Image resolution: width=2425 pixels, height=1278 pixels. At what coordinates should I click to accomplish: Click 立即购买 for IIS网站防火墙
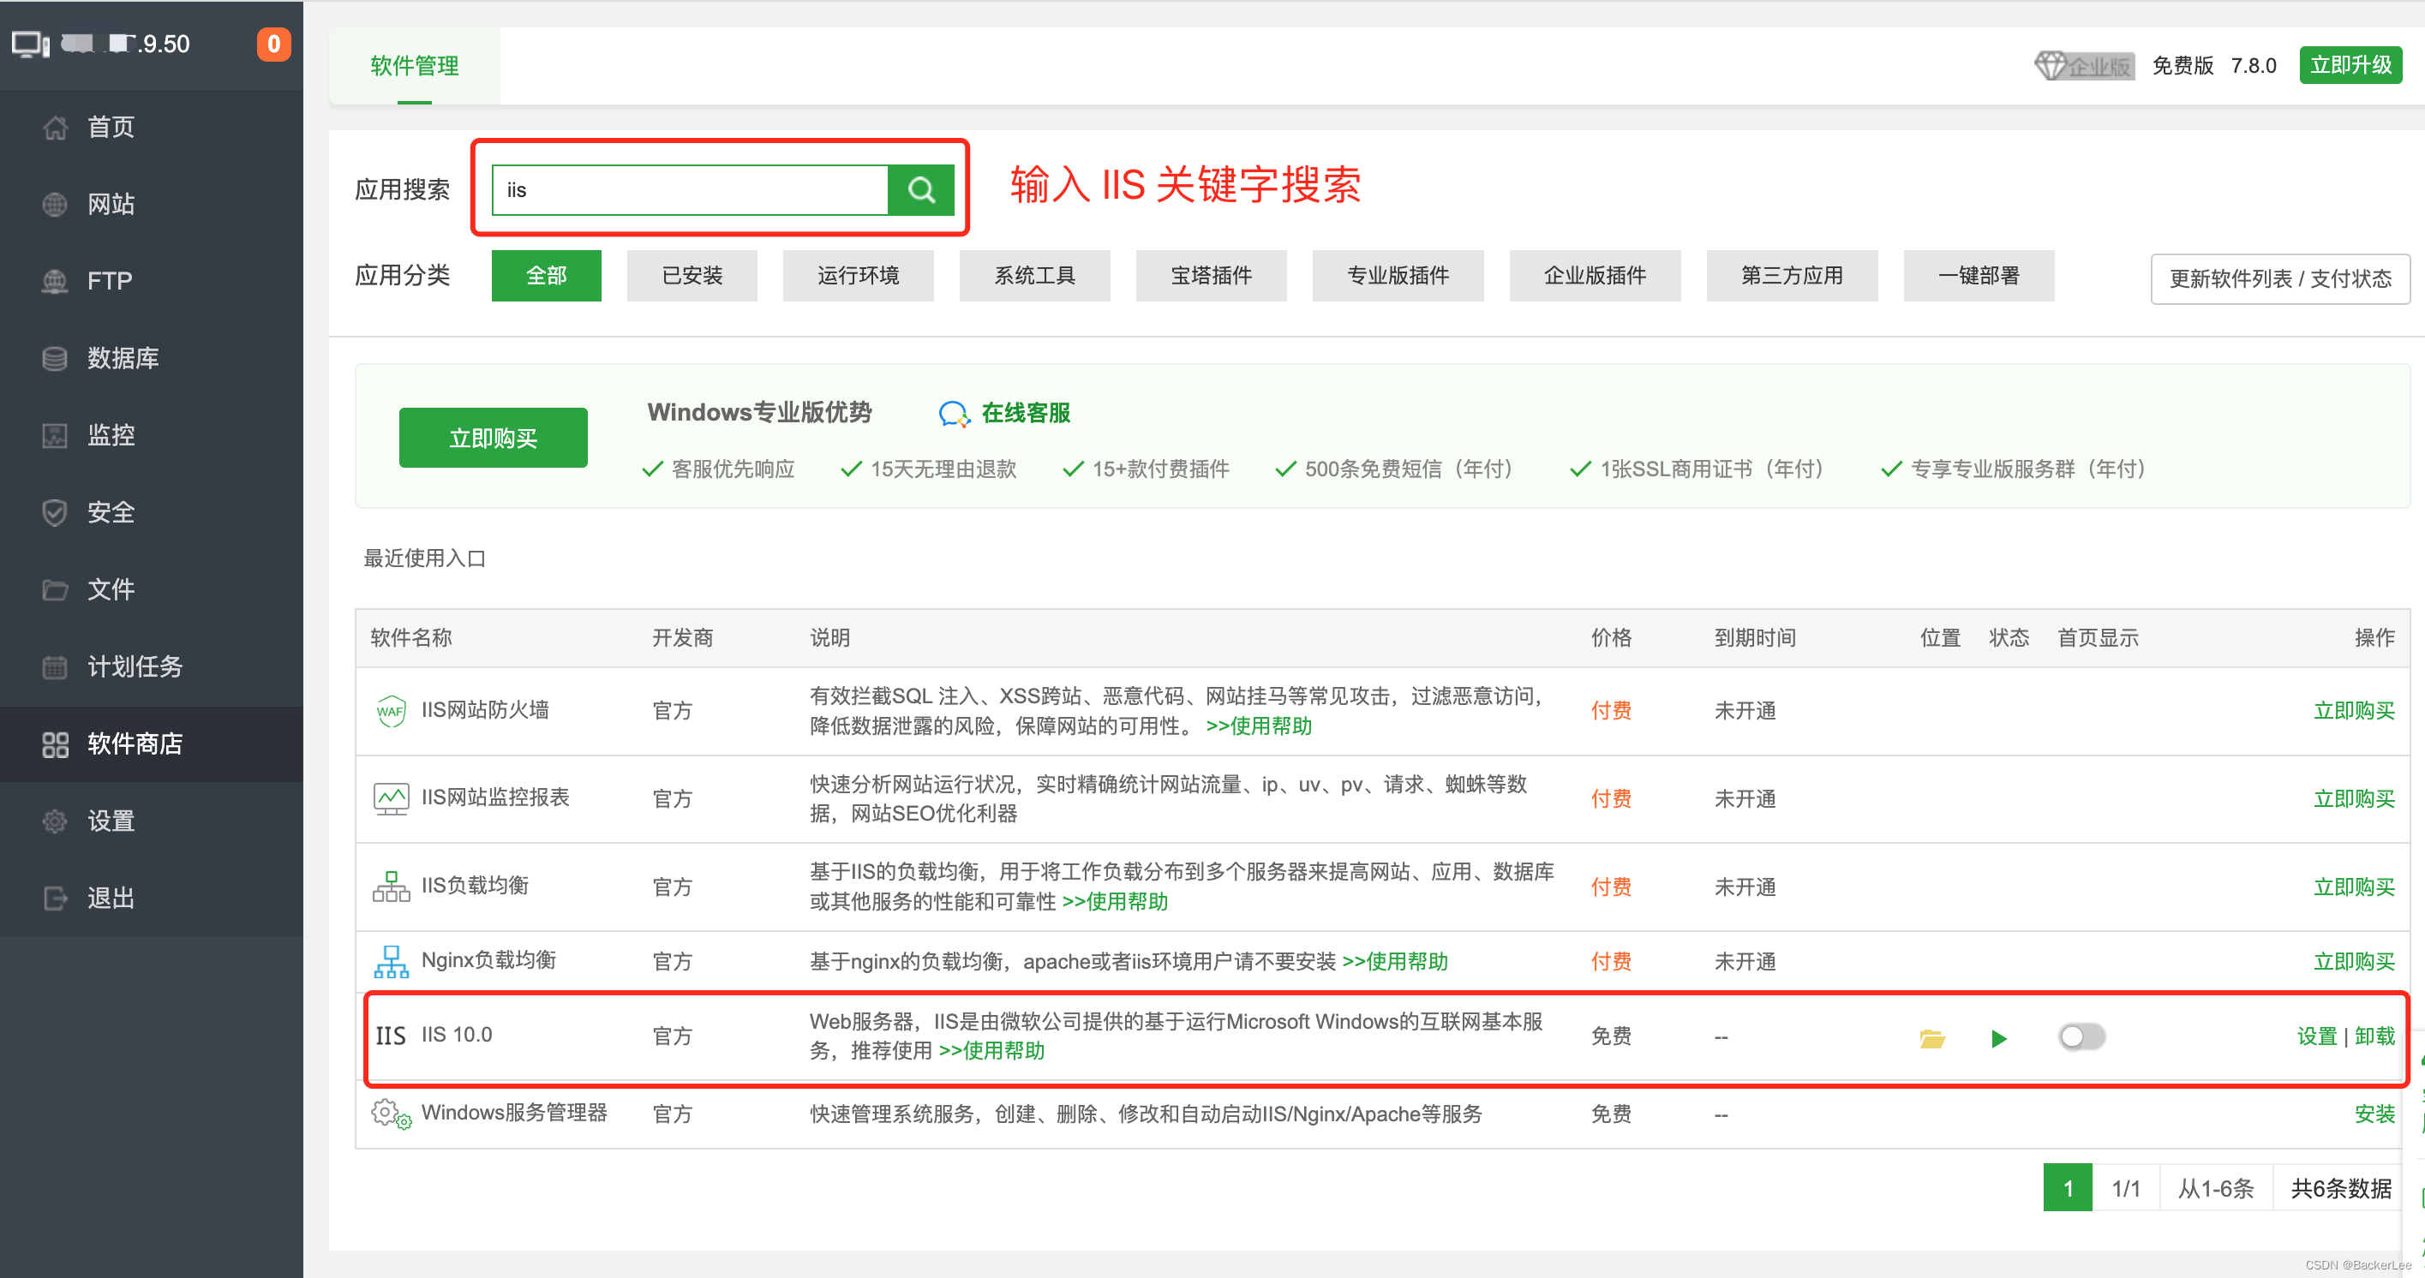(x=2354, y=712)
